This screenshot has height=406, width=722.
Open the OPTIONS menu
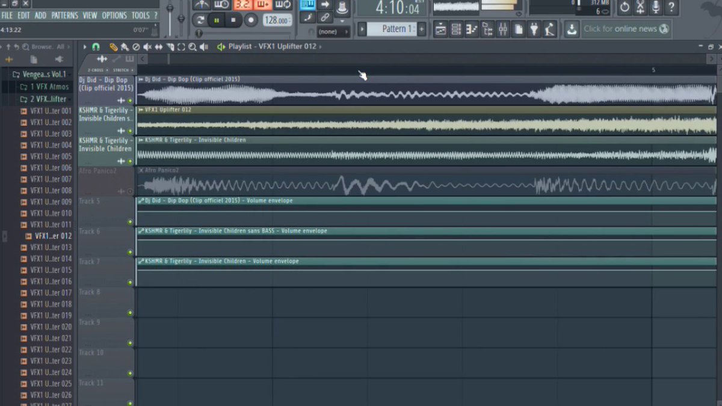tap(114, 15)
